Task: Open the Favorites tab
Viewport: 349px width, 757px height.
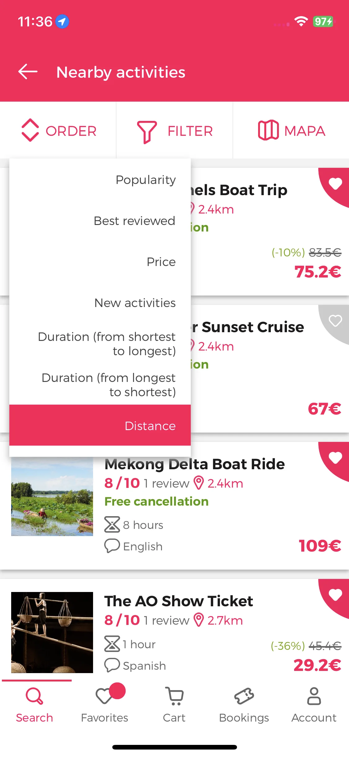Action: point(105,704)
